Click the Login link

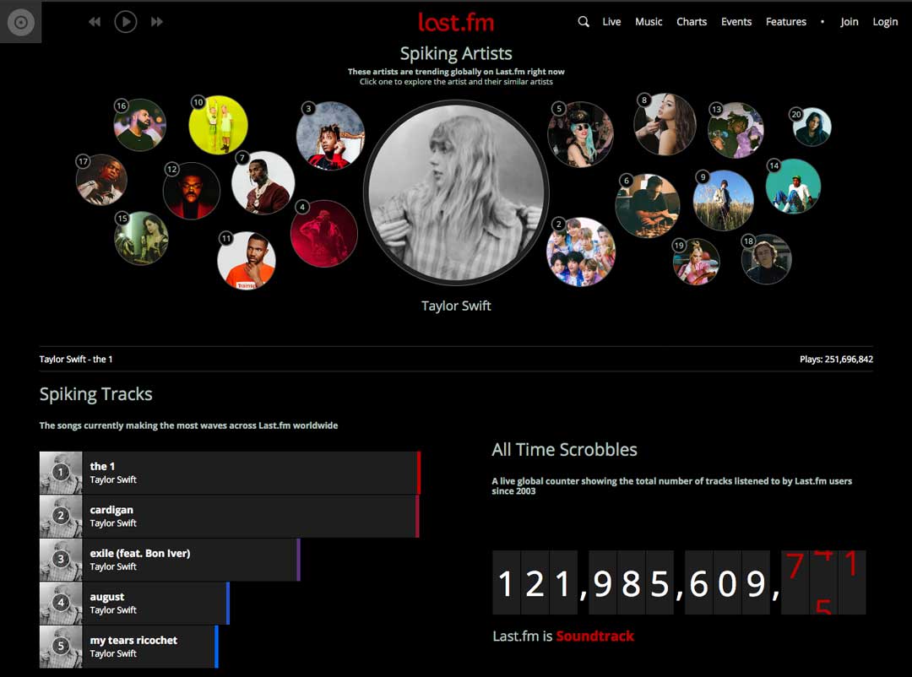885,21
